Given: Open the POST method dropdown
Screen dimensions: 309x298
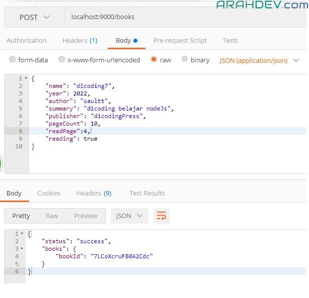Looking at the screenshot, I should tap(34, 17).
